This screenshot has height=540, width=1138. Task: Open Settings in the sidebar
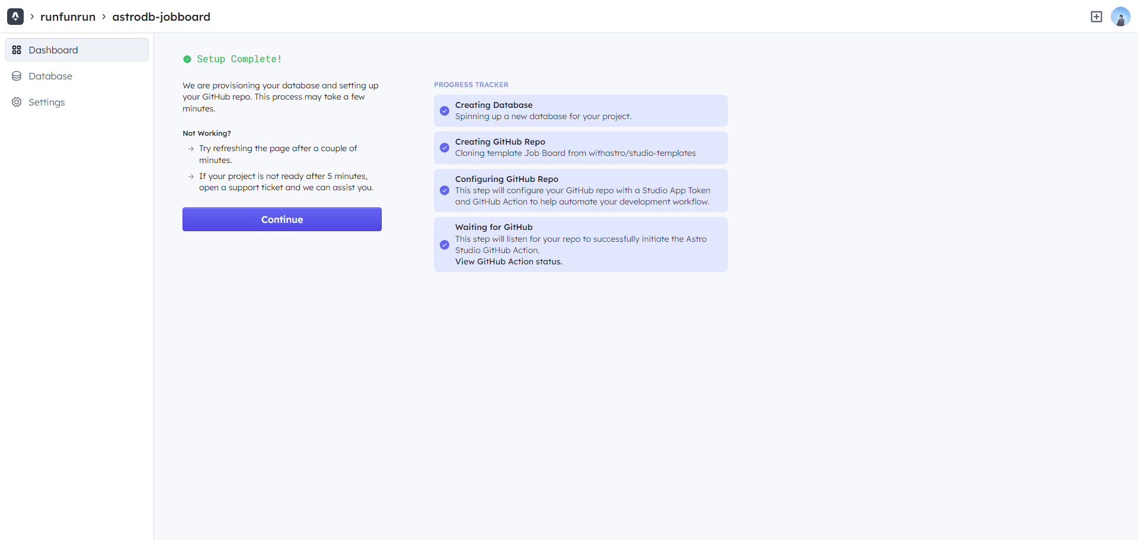(77, 102)
